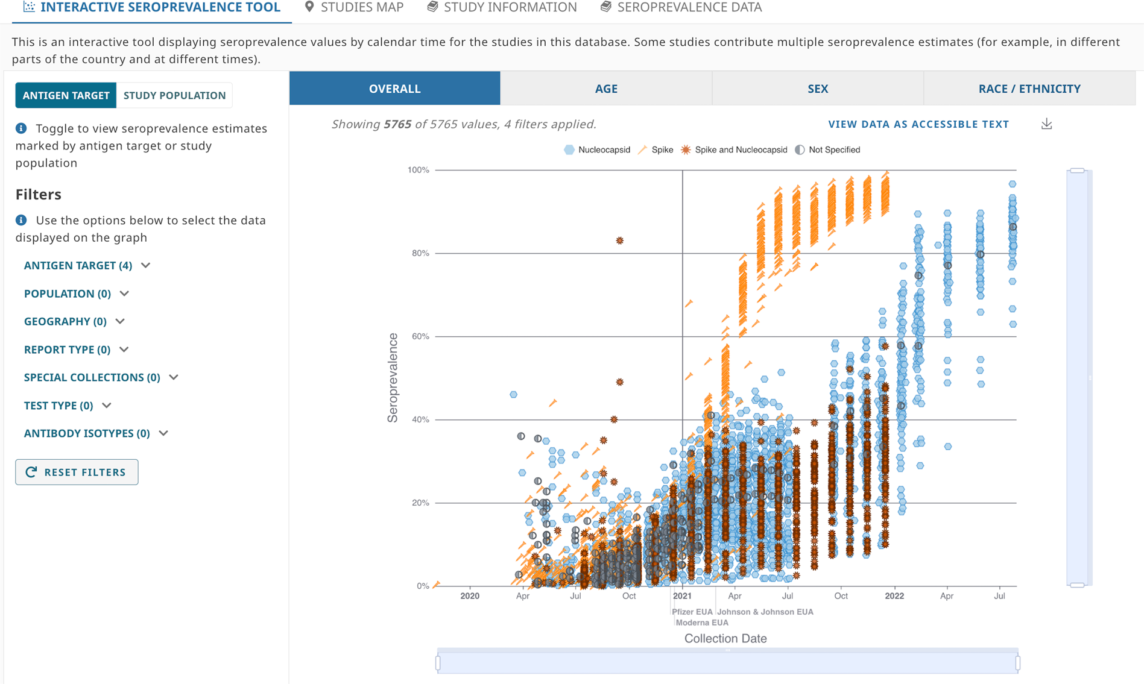Click the download data icon
This screenshot has height=684, width=1144.
(1046, 124)
